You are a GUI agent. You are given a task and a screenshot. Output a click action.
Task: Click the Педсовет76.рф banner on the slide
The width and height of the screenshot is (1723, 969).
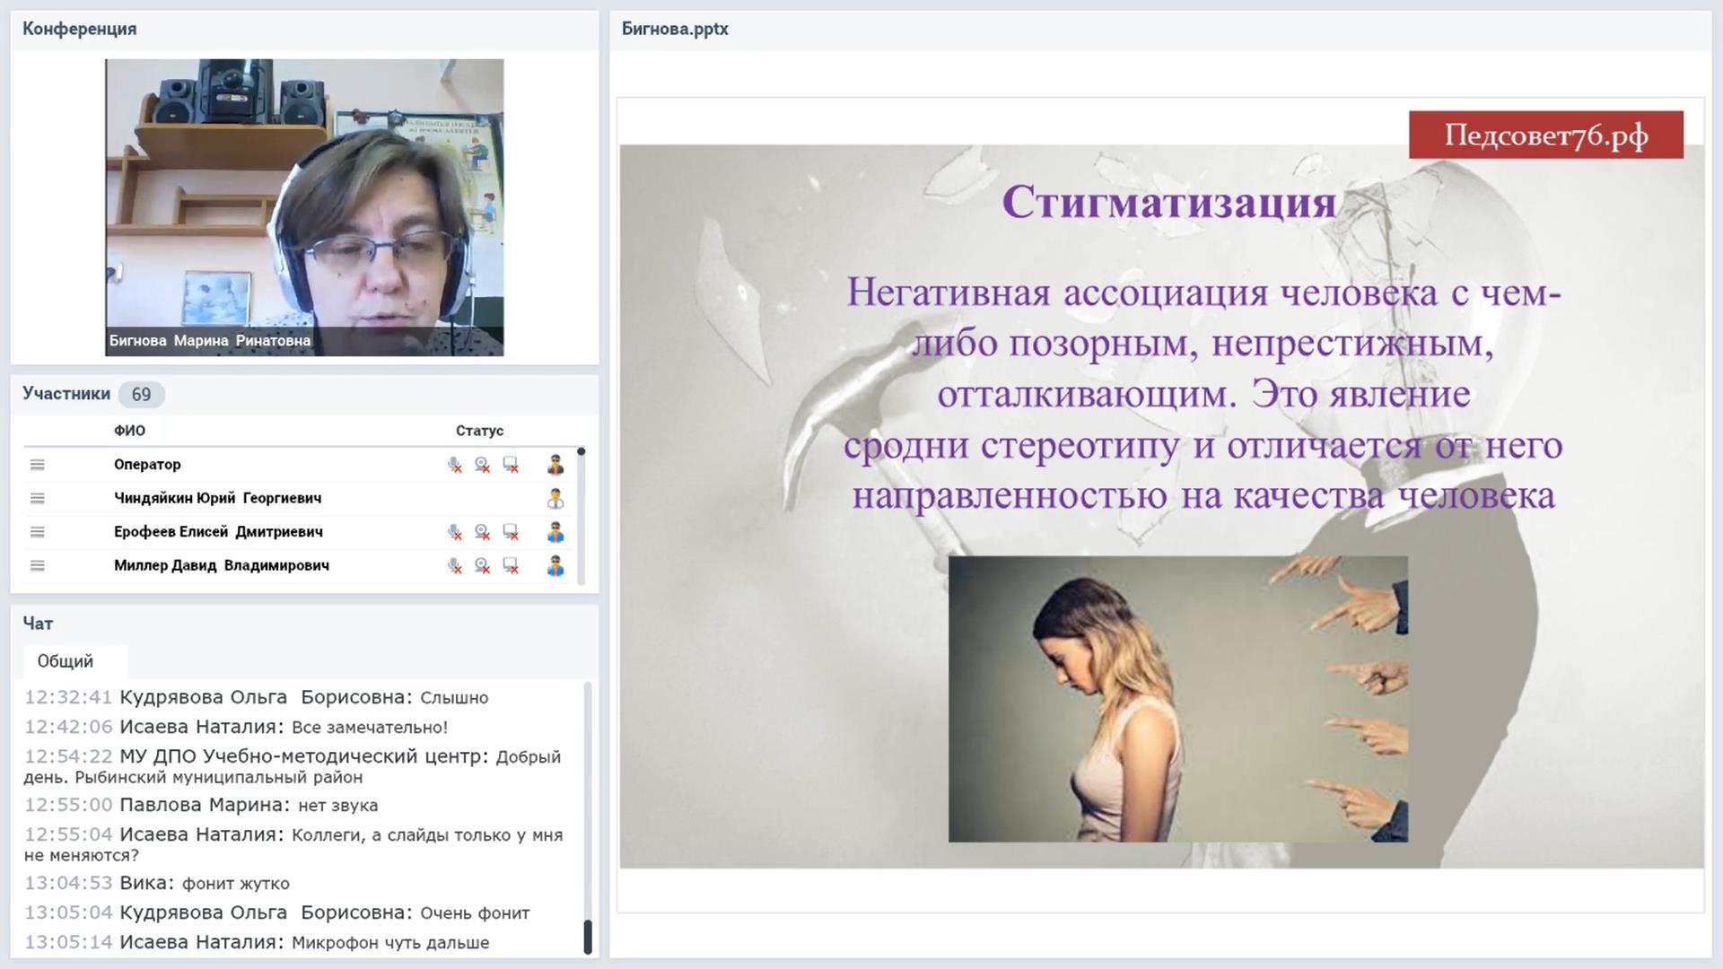coord(1545,135)
